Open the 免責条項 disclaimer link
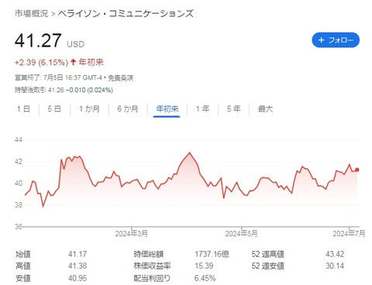 click(120, 78)
